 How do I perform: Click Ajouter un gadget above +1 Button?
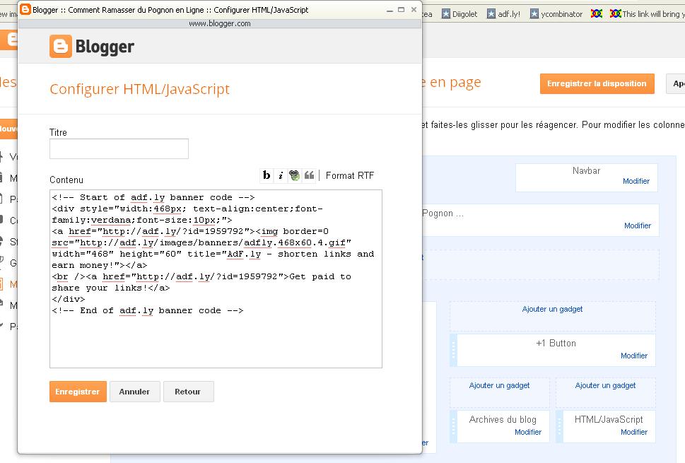(552, 309)
